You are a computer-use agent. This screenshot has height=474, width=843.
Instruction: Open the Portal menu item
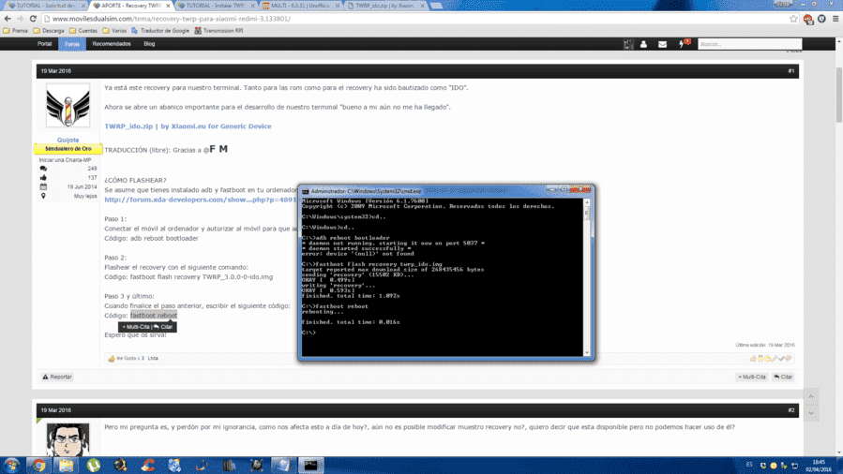point(45,44)
